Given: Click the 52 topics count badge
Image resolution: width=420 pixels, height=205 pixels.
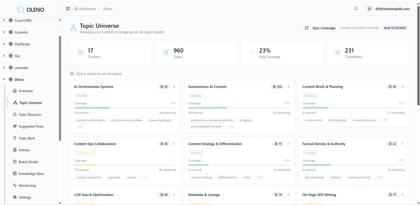Looking at the screenshot, I should pyautogui.click(x=164, y=87).
